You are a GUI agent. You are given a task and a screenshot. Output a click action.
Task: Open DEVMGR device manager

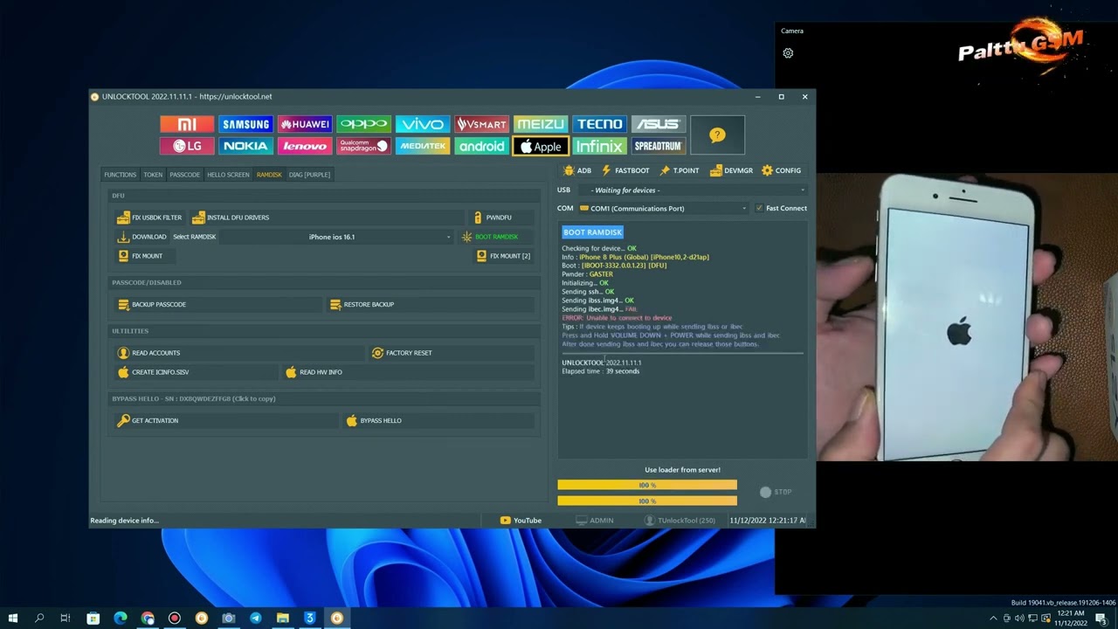[732, 170]
